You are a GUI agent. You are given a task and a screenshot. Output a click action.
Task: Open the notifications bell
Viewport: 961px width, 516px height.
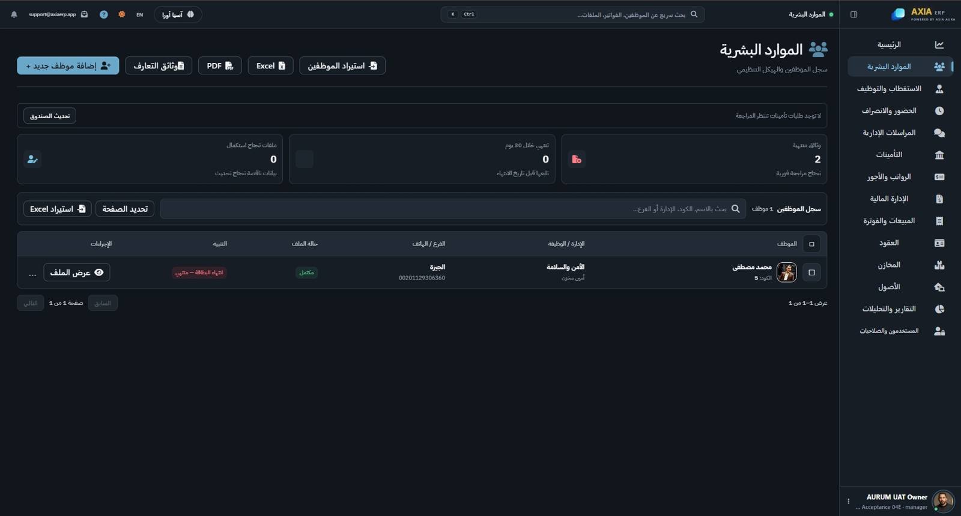[x=14, y=14]
